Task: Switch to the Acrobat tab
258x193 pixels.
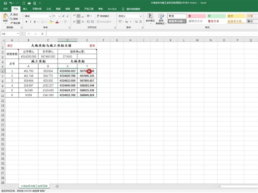Action: [x=112, y=9]
